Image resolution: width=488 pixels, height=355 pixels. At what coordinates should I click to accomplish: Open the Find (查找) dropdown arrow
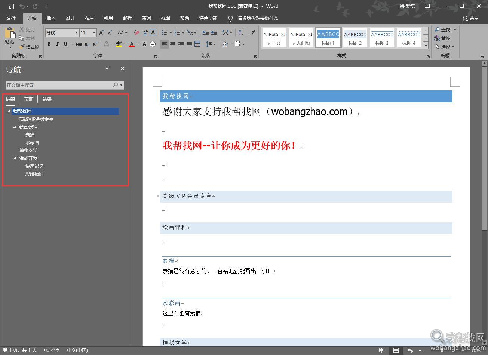(455, 30)
